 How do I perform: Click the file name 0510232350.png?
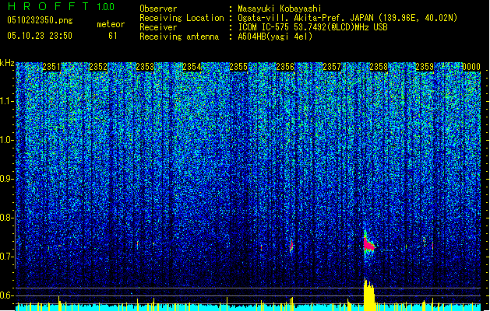(x=40, y=20)
